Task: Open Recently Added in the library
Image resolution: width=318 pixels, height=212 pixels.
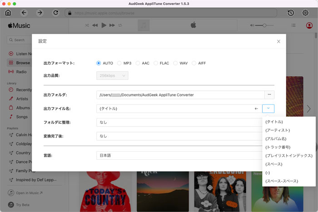Action: click(x=20, y=90)
